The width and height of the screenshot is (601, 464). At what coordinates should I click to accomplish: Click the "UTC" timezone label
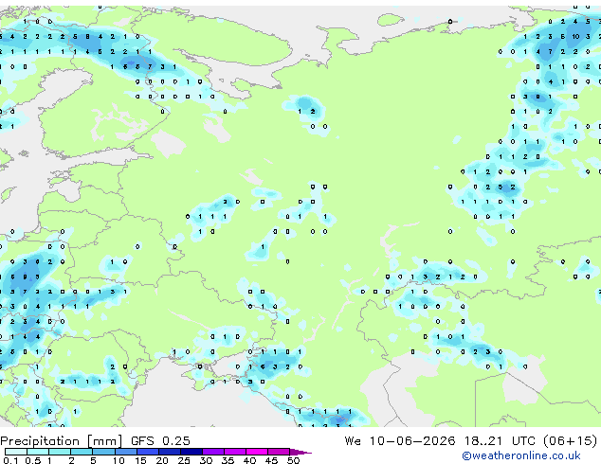(524, 441)
